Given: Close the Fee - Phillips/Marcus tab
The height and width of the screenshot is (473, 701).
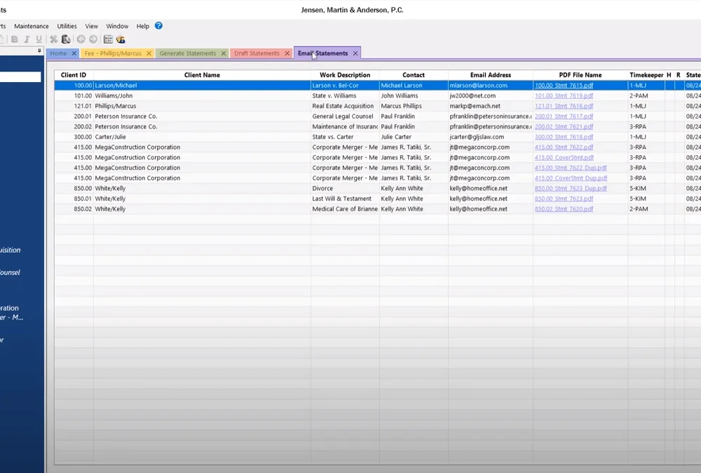Looking at the screenshot, I should 149,53.
